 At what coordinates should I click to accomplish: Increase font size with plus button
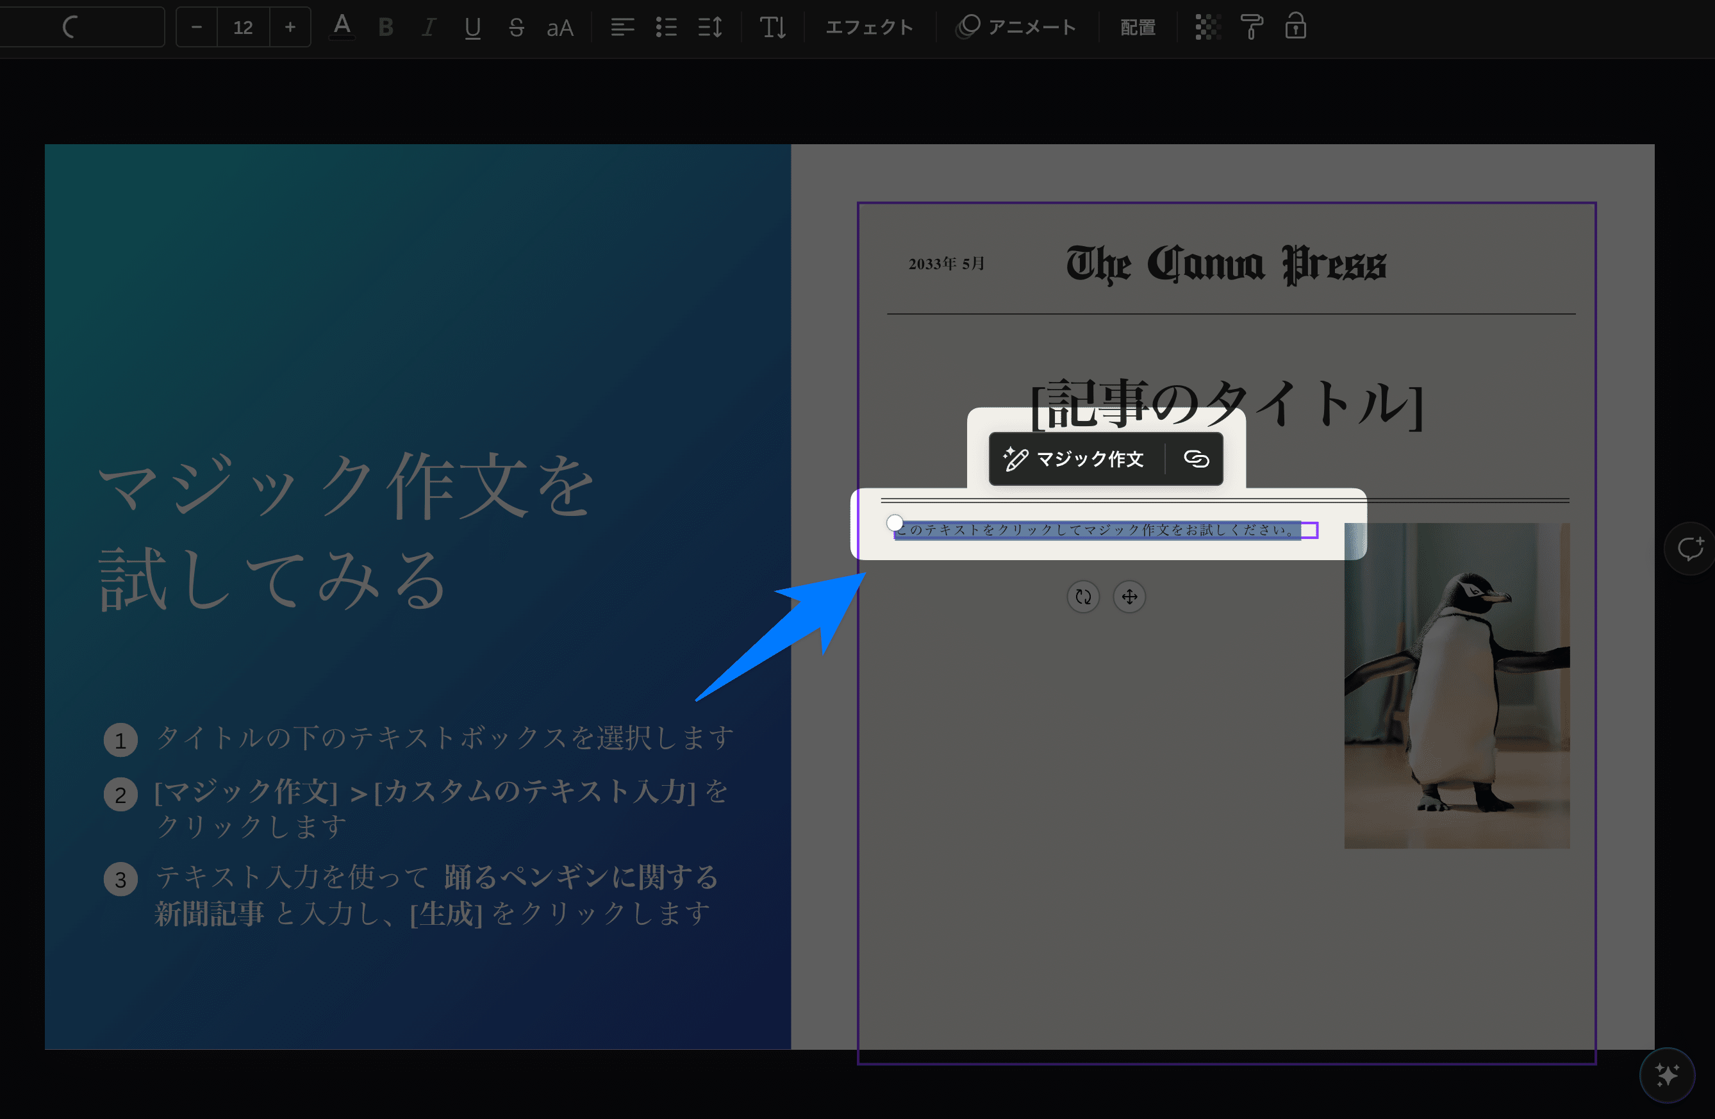coord(290,28)
